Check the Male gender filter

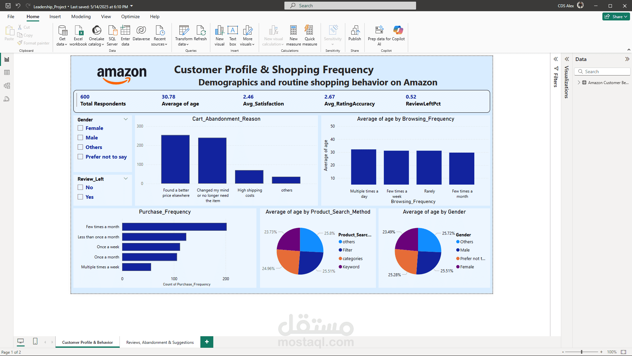(x=80, y=137)
